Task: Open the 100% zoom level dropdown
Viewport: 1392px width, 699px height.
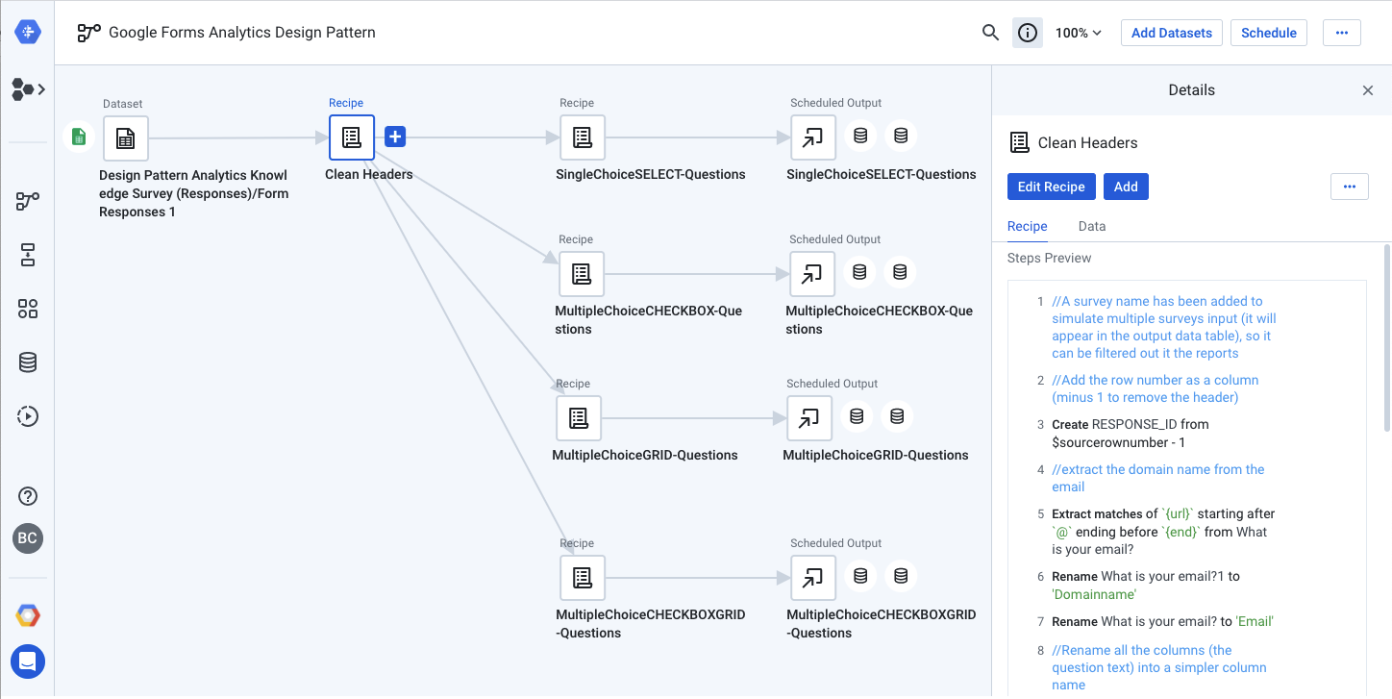Action: pyautogui.click(x=1078, y=33)
